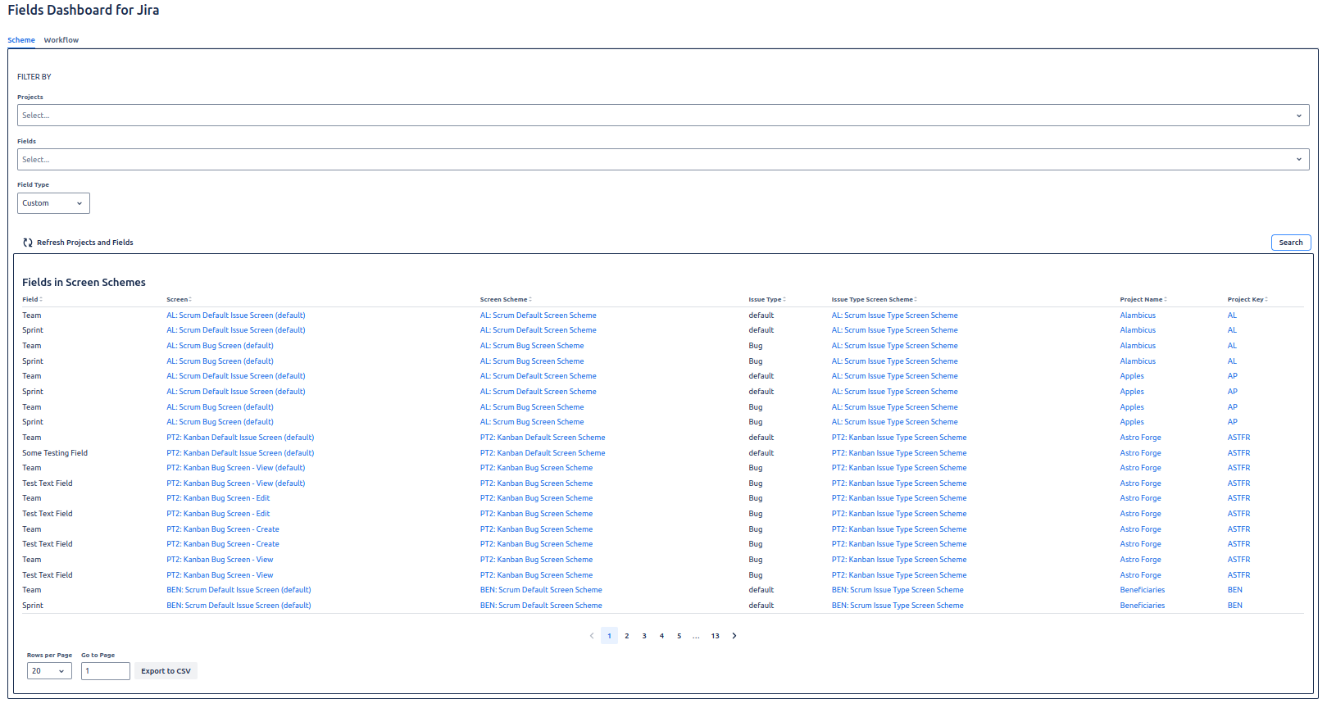
Task: Select current page 1 in pagination
Action: coord(609,636)
